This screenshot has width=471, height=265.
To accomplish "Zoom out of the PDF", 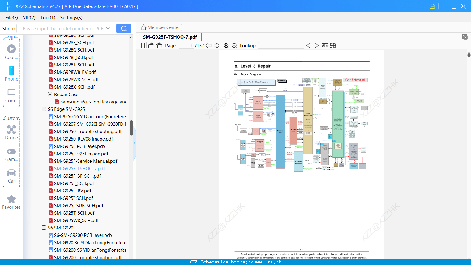I will [234, 46].
